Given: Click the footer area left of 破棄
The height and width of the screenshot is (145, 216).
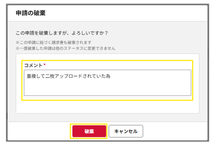Looking at the screenshot, I should [x=41, y=131].
